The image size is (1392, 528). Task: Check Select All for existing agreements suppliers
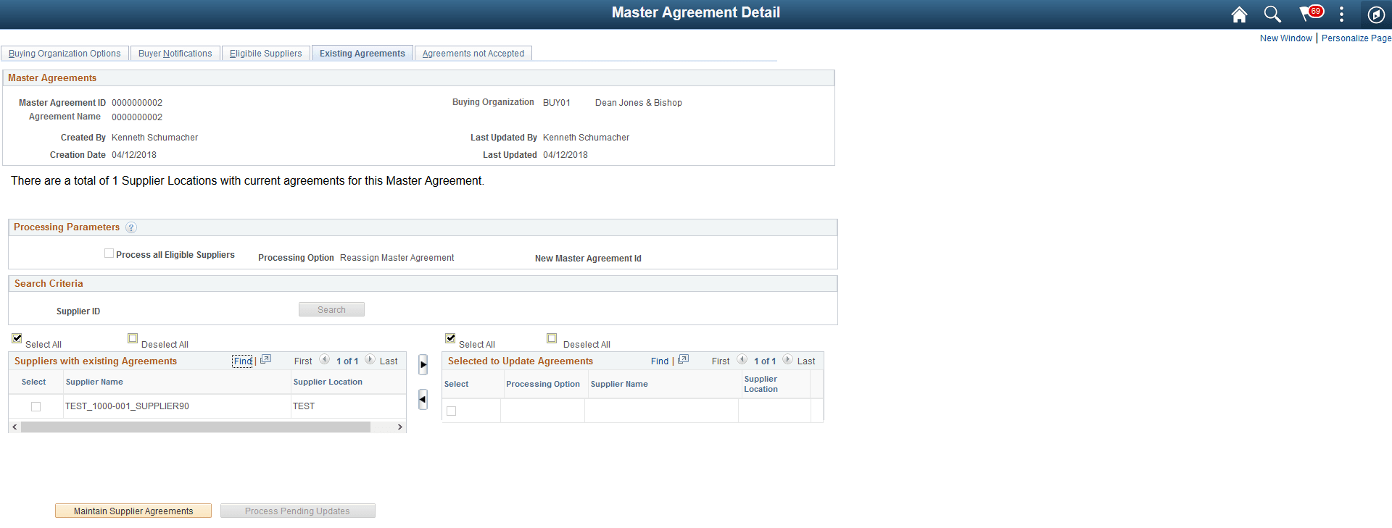click(x=17, y=338)
